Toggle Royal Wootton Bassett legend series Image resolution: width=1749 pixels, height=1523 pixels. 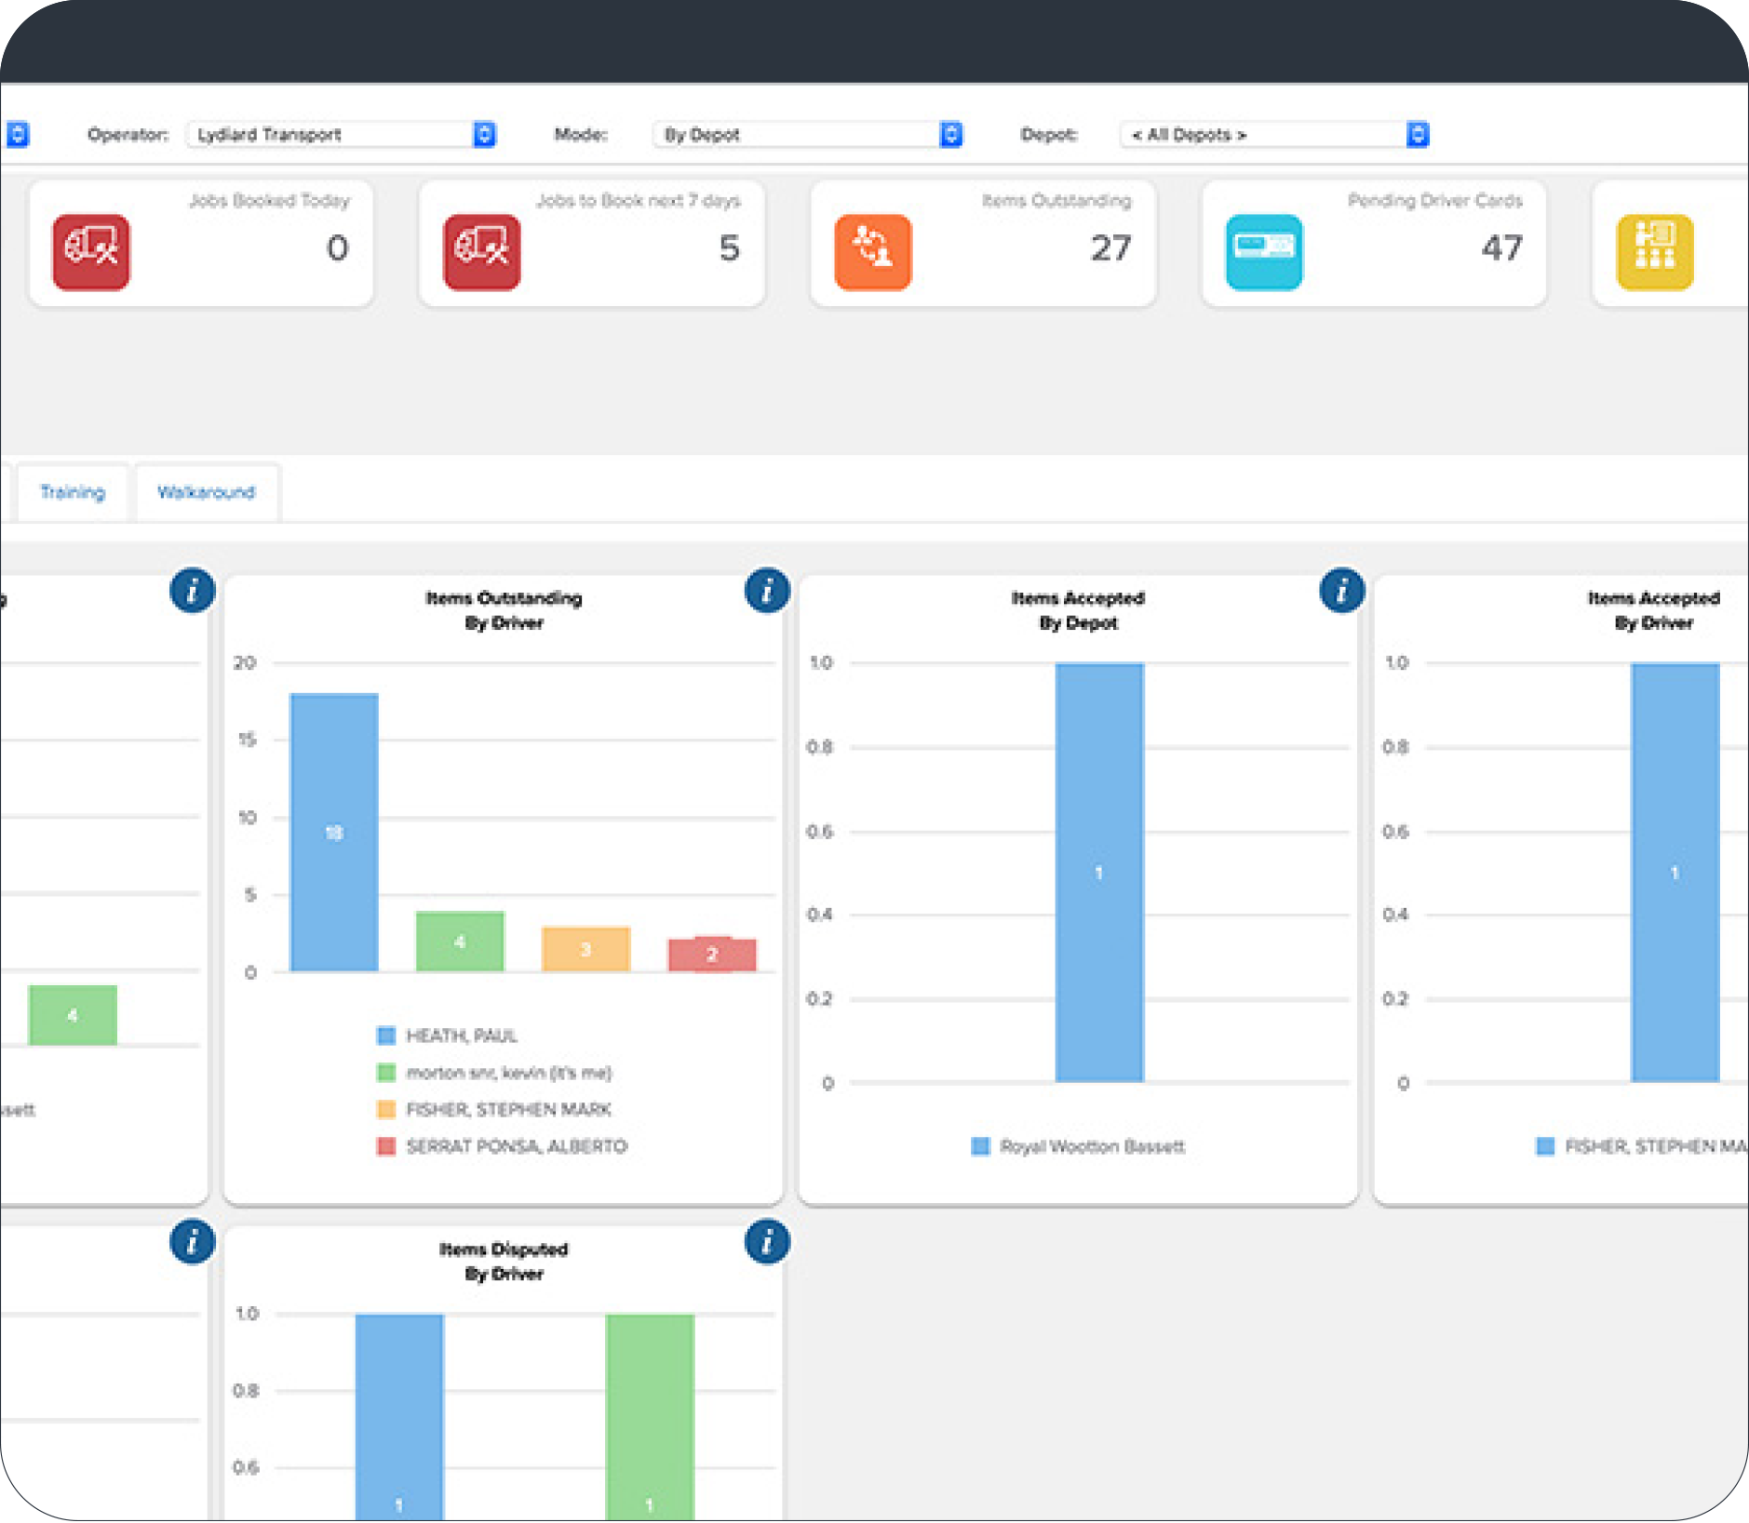point(1078,1146)
